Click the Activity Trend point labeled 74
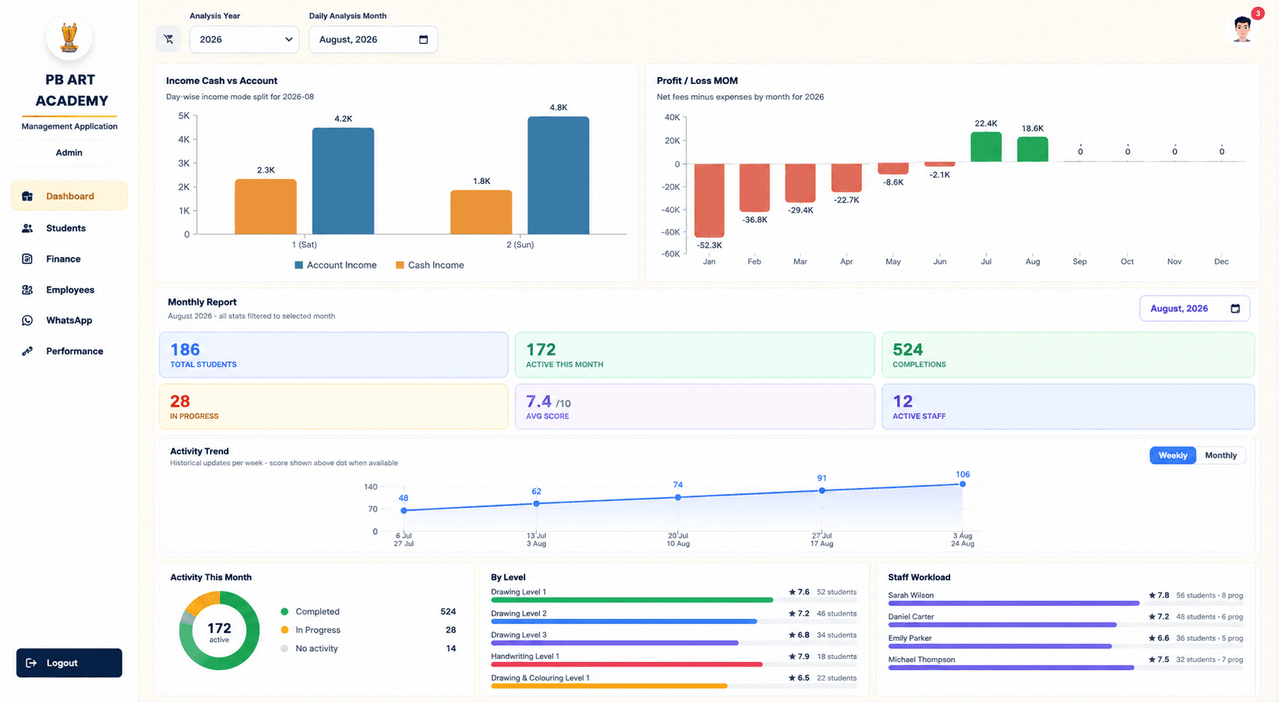The image size is (1279, 702). [x=678, y=497]
